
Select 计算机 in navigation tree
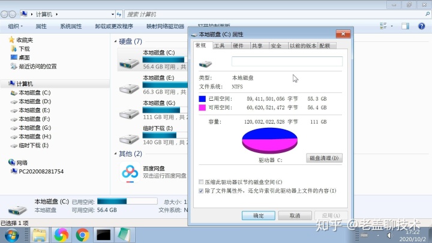(25, 84)
